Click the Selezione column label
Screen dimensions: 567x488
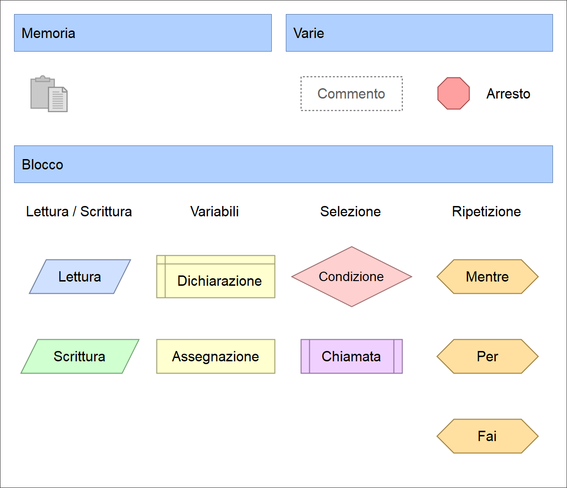(351, 212)
